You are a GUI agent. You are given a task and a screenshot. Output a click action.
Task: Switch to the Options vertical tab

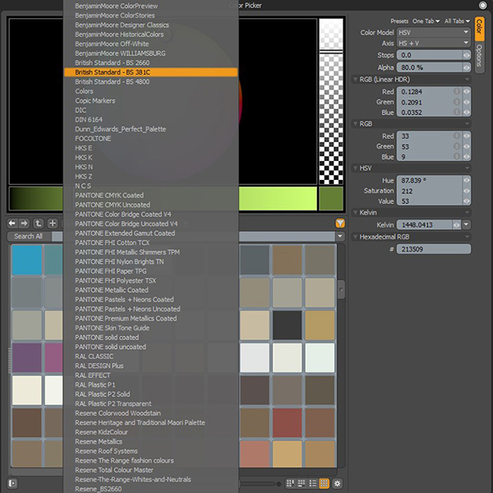point(479,58)
